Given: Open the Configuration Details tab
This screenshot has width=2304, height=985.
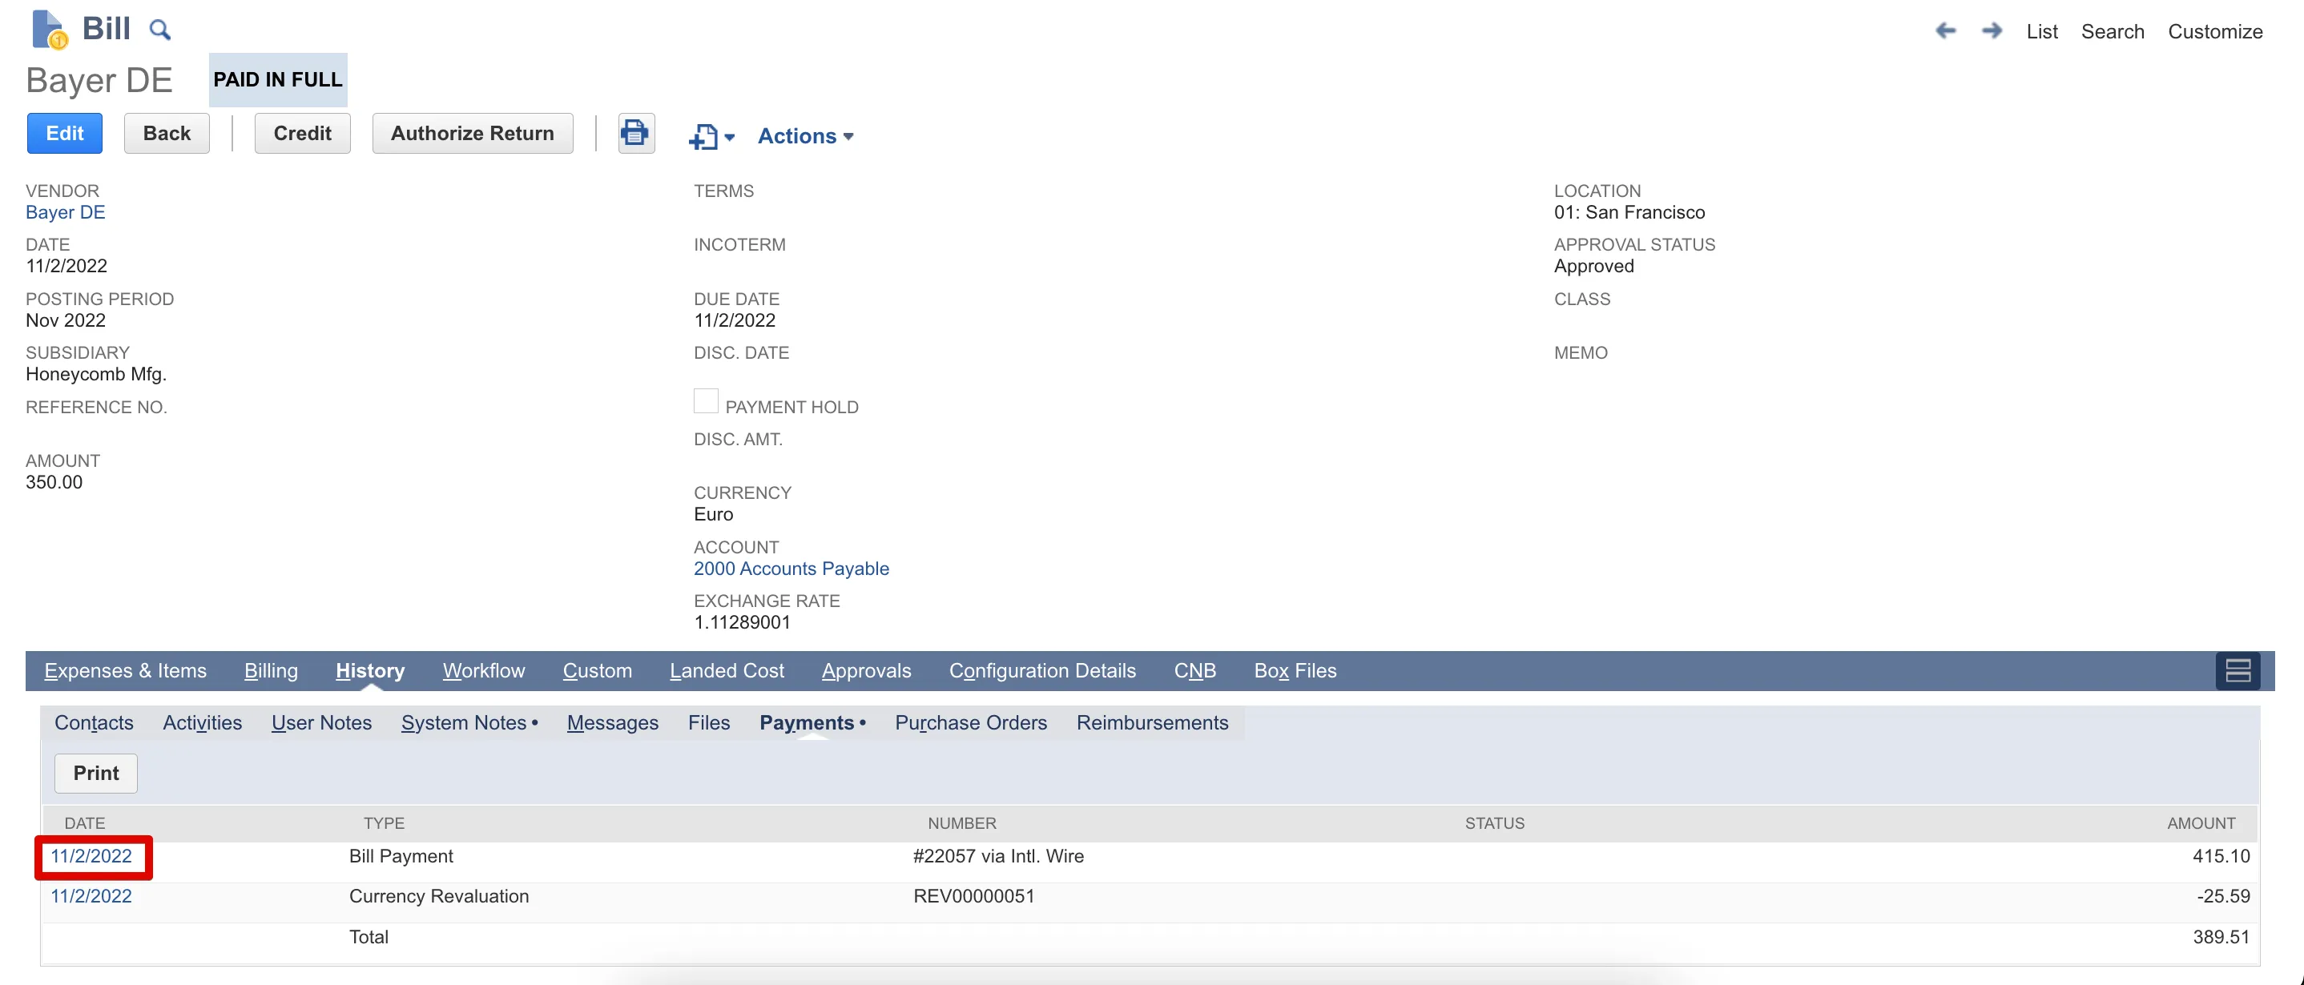Looking at the screenshot, I should (1043, 670).
